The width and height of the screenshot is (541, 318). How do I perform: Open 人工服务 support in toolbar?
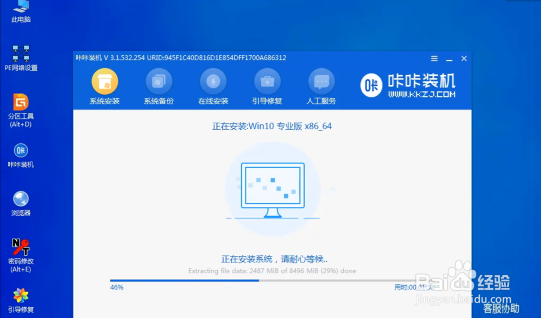[321, 87]
